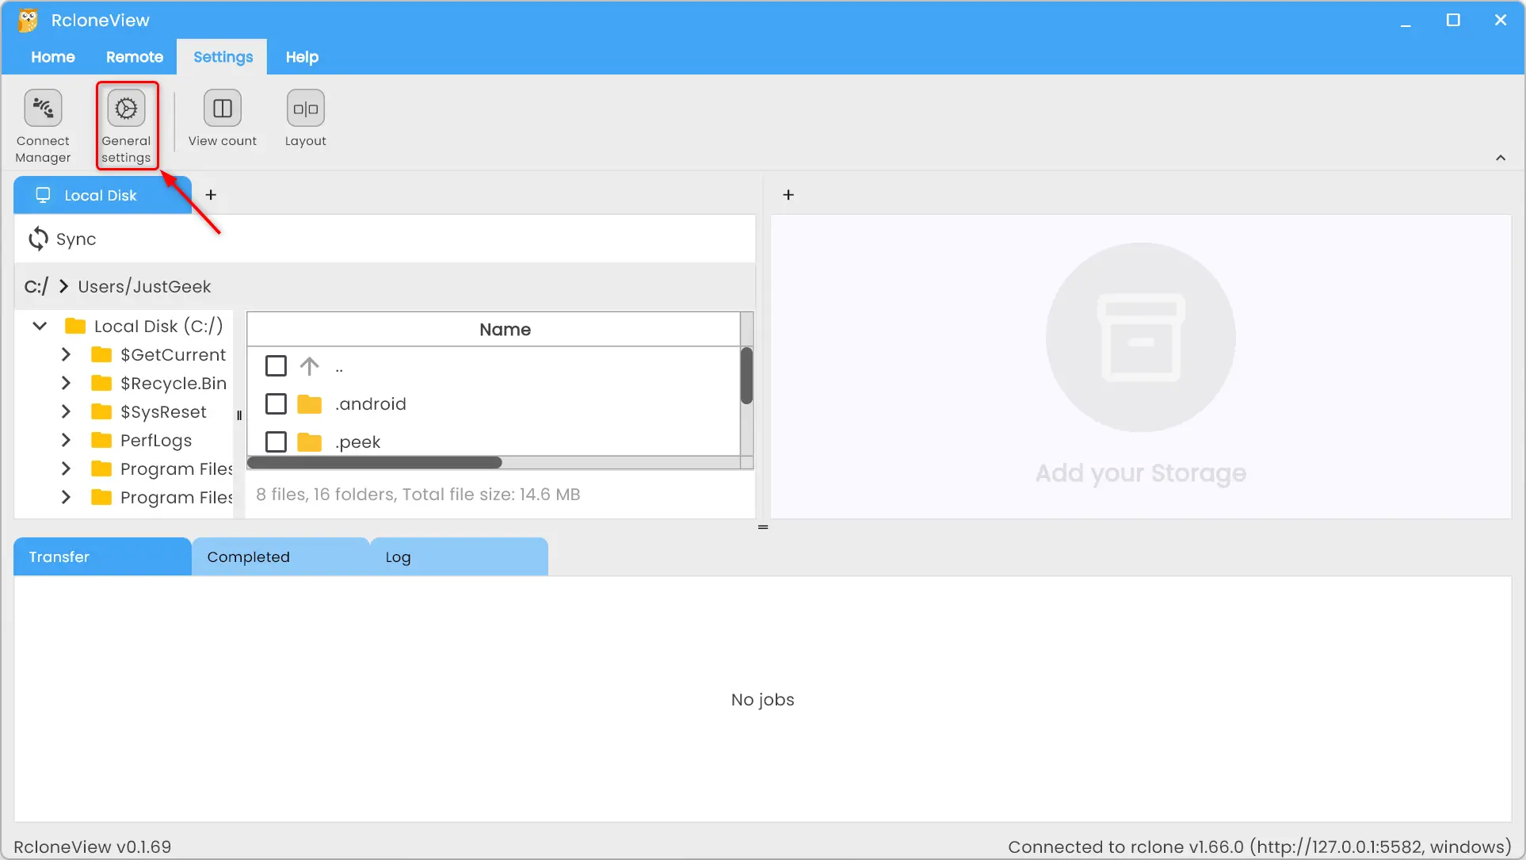The image size is (1526, 860).
Task: Switch to the Completed tab
Action: click(280, 556)
